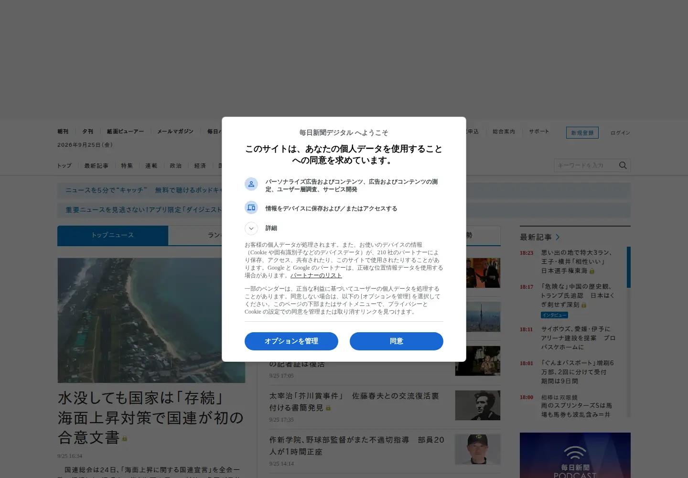Click the インタビュー tag label

click(554, 315)
